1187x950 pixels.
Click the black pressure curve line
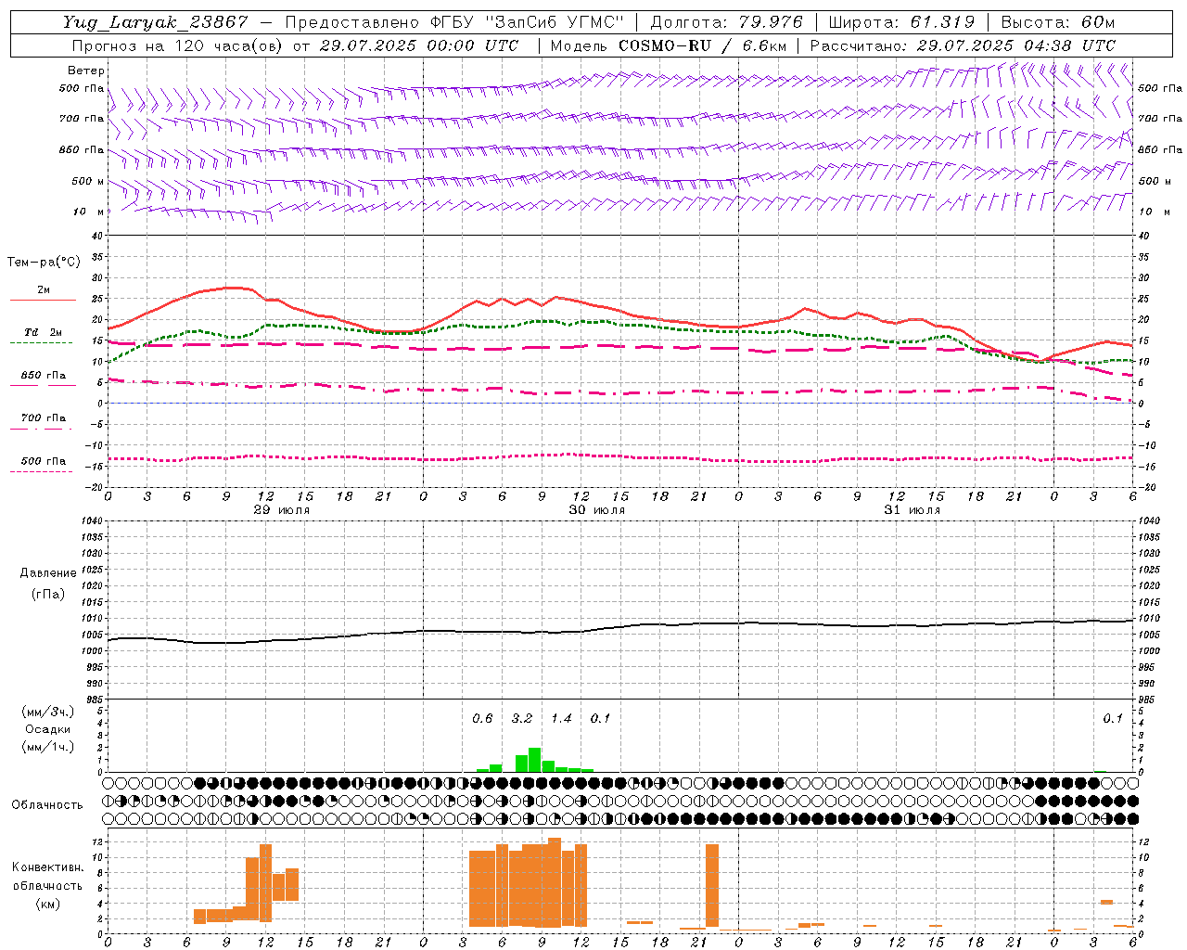click(x=621, y=627)
